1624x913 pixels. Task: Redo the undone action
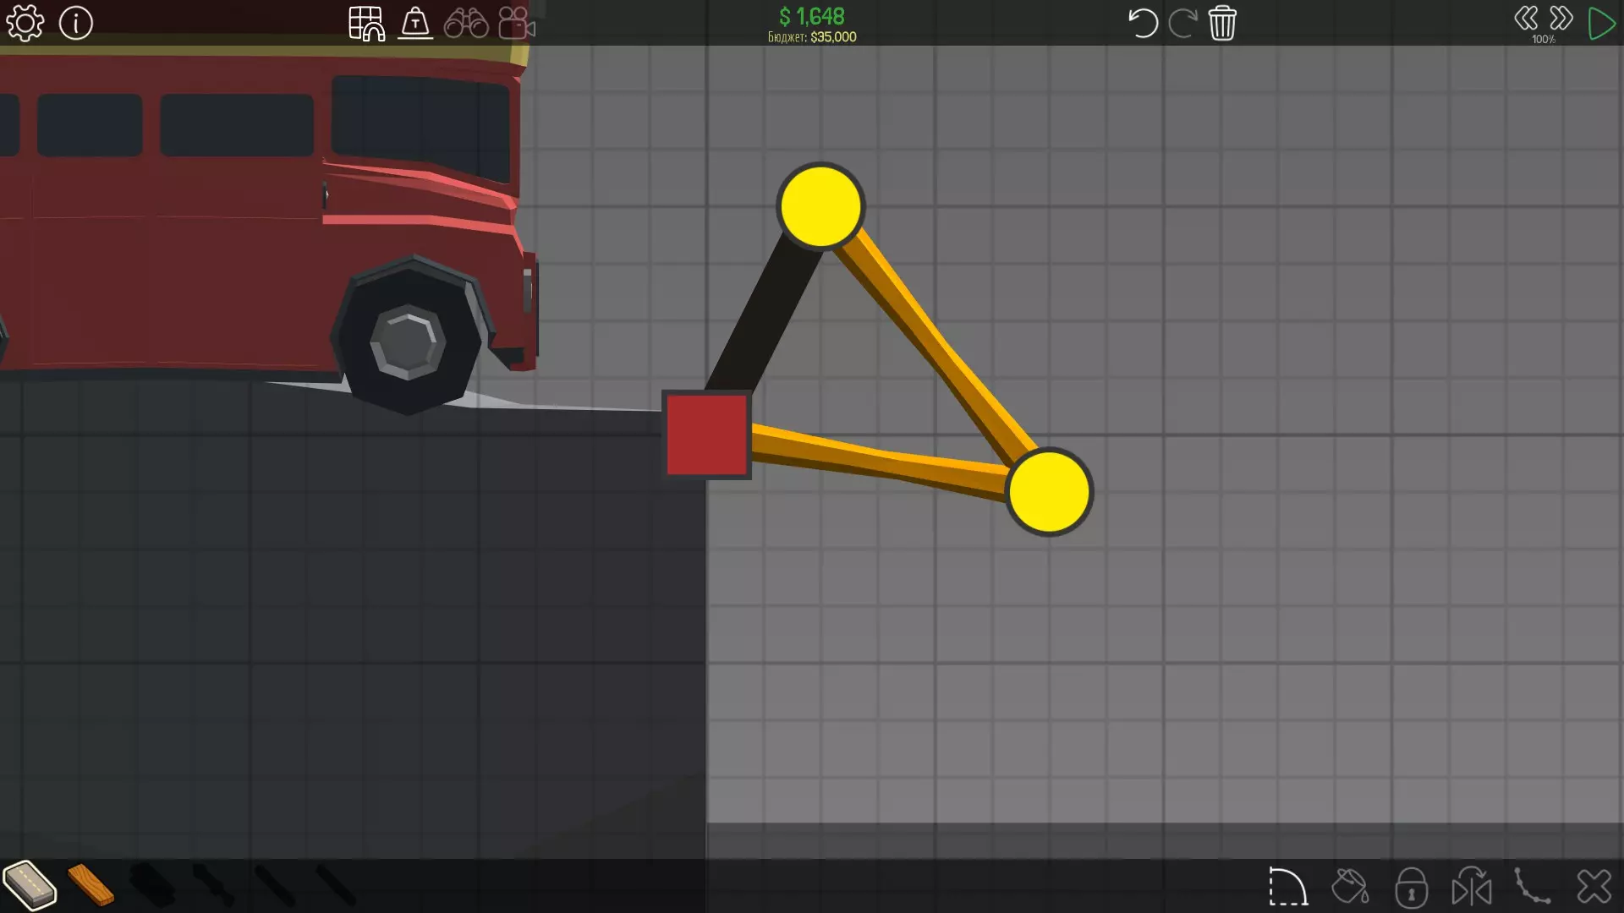(1182, 23)
